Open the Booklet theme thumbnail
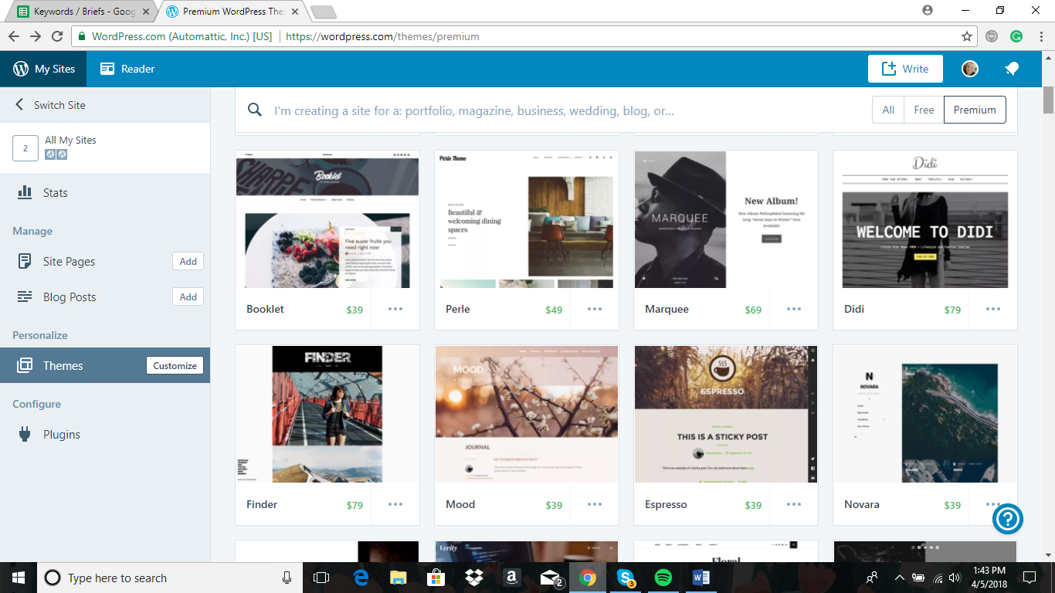The image size is (1055, 593). click(327, 219)
